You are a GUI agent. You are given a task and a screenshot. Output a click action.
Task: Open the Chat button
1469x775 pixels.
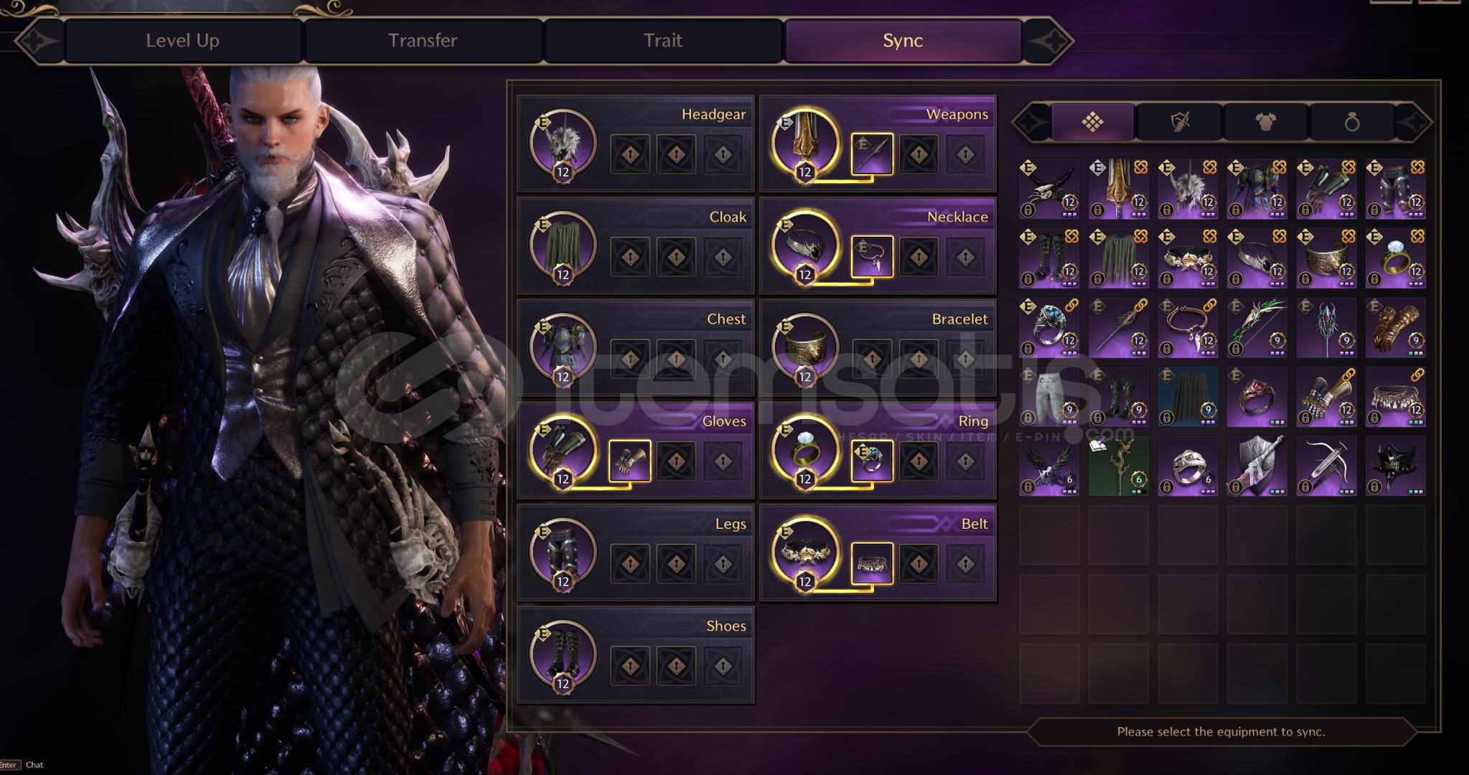[x=34, y=765]
